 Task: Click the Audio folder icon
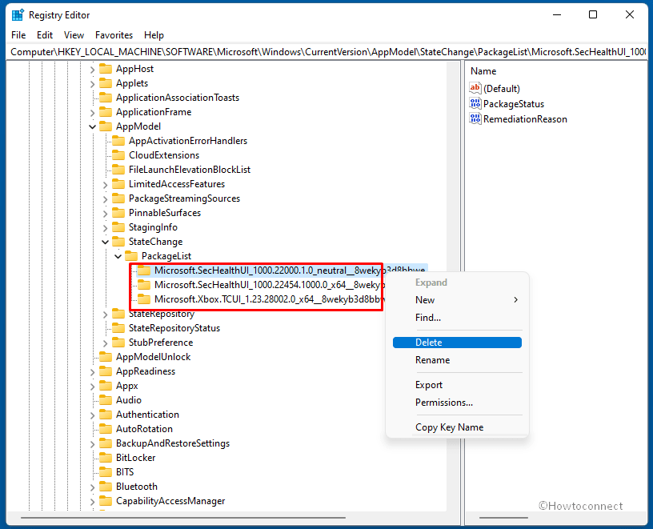click(x=106, y=400)
